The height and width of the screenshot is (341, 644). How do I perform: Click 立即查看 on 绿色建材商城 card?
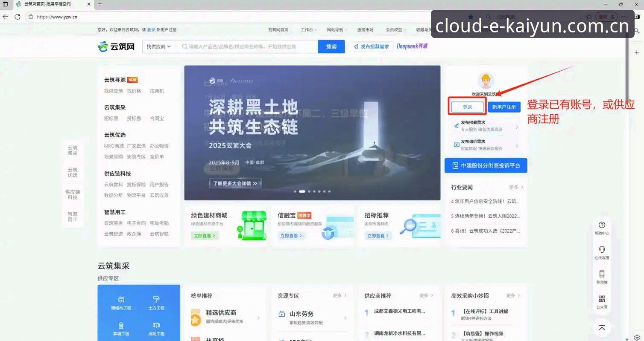point(205,236)
